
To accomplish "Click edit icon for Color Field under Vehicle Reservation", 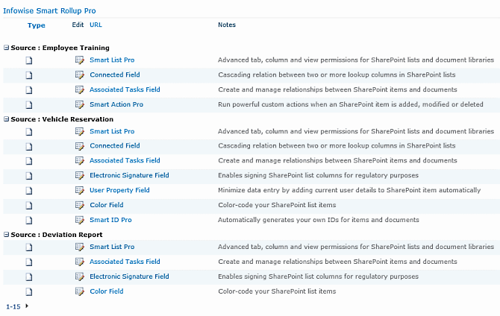I will [79, 205].
